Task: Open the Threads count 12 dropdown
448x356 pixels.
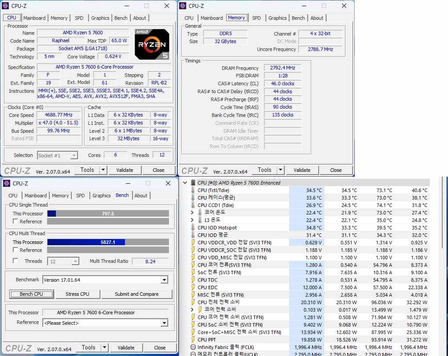Action: (75, 262)
